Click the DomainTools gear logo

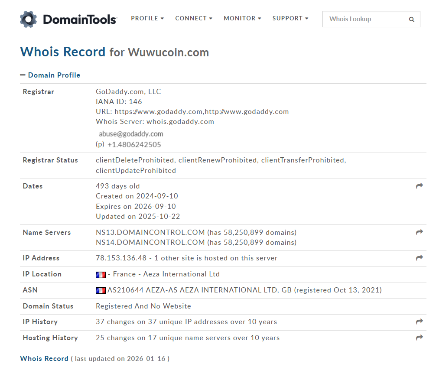point(29,19)
